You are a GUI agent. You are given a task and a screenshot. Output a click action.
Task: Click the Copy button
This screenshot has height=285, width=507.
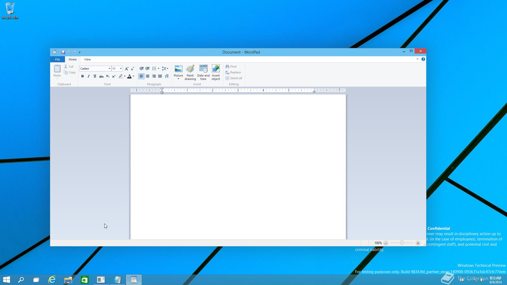click(70, 72)
